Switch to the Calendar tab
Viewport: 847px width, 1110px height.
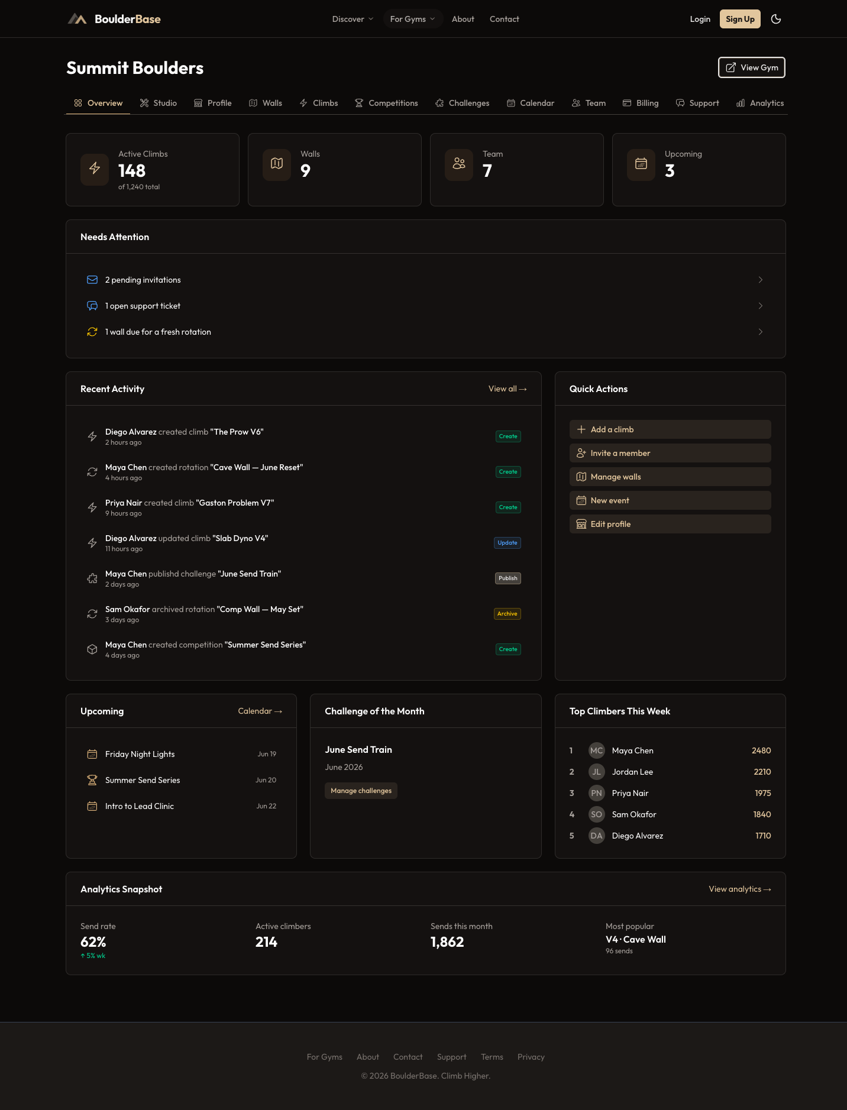[x=531, y=103]
